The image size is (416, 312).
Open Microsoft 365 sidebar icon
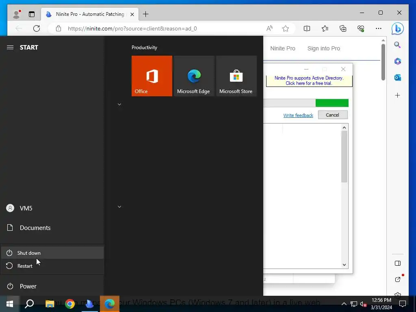click(x=397, y=61)
